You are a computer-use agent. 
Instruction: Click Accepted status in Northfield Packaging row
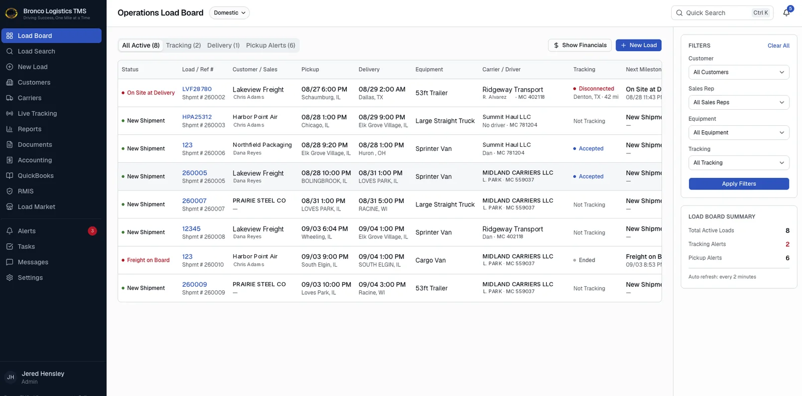pyautogui.click(x=588, y=148)
